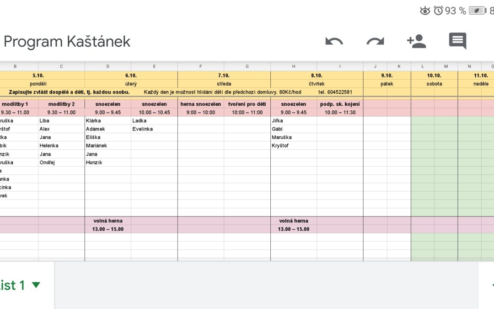Tap the eye comfort status icon
Screen dimensions: 494x309
coord(424,11)
